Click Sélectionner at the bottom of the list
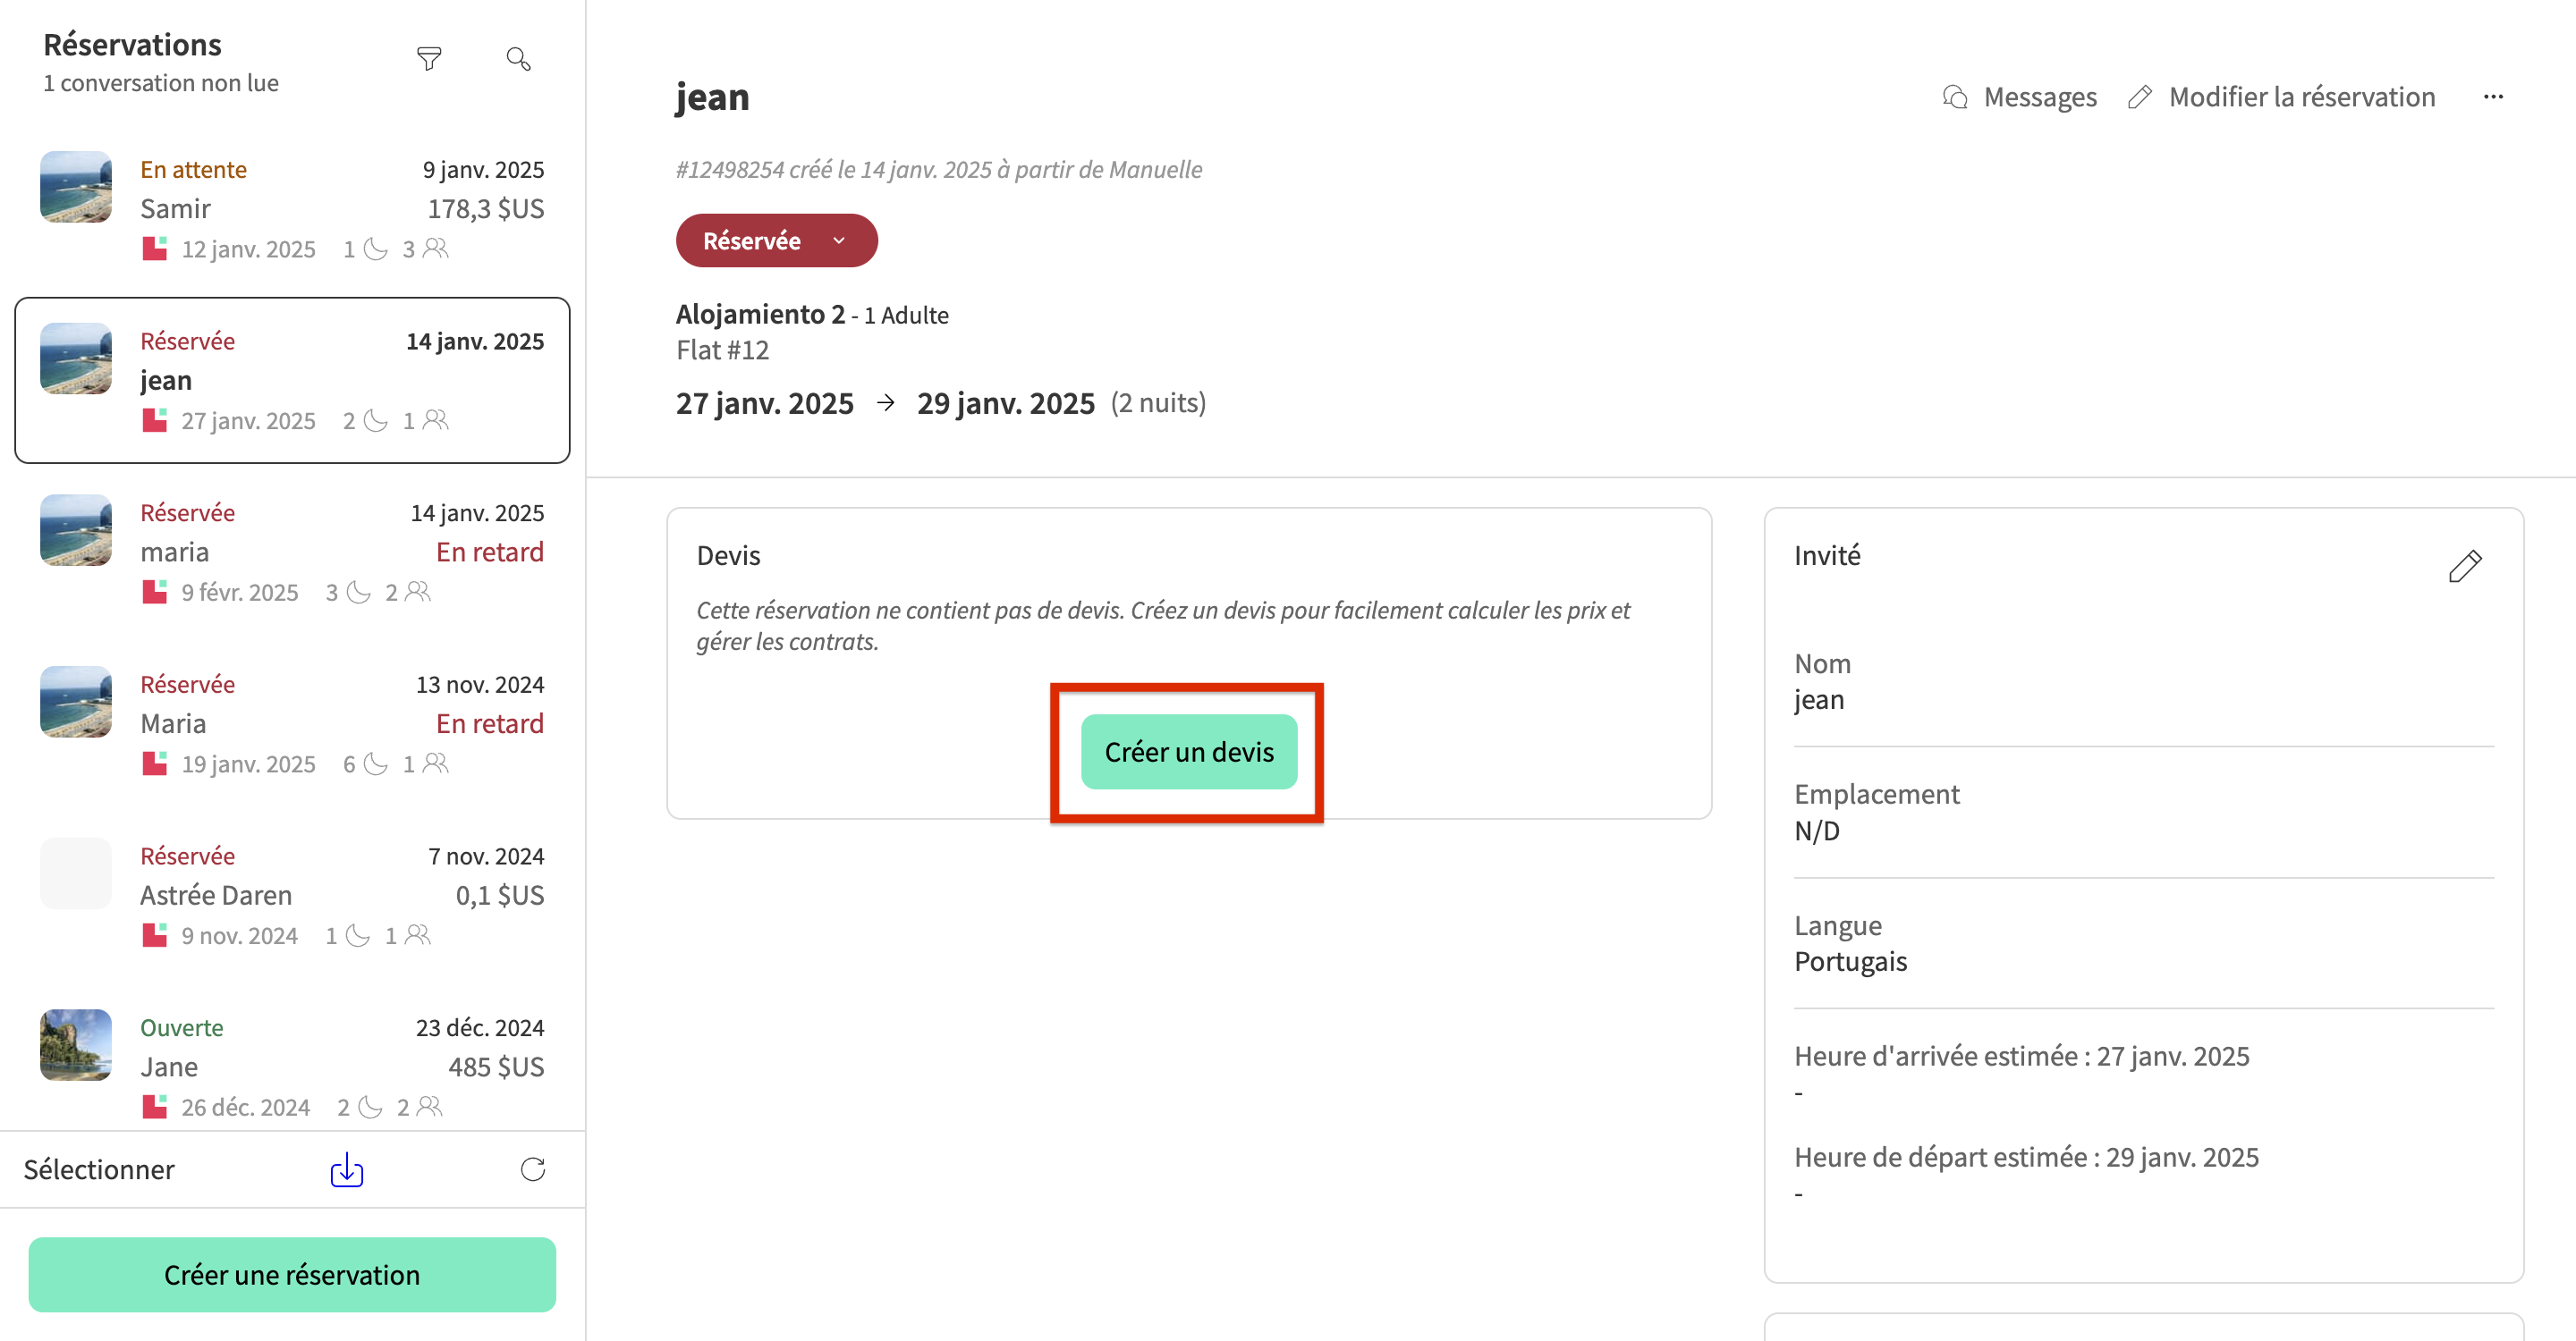The image size is (2576, 1341). (x=100, y=1169)
